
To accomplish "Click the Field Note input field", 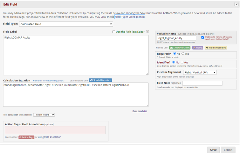I will (x=203, y=83).
